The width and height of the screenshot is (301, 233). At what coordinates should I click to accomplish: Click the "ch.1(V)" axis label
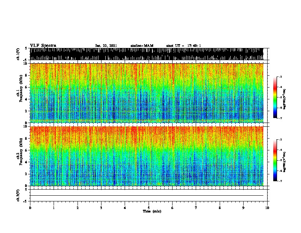point(18,54)
